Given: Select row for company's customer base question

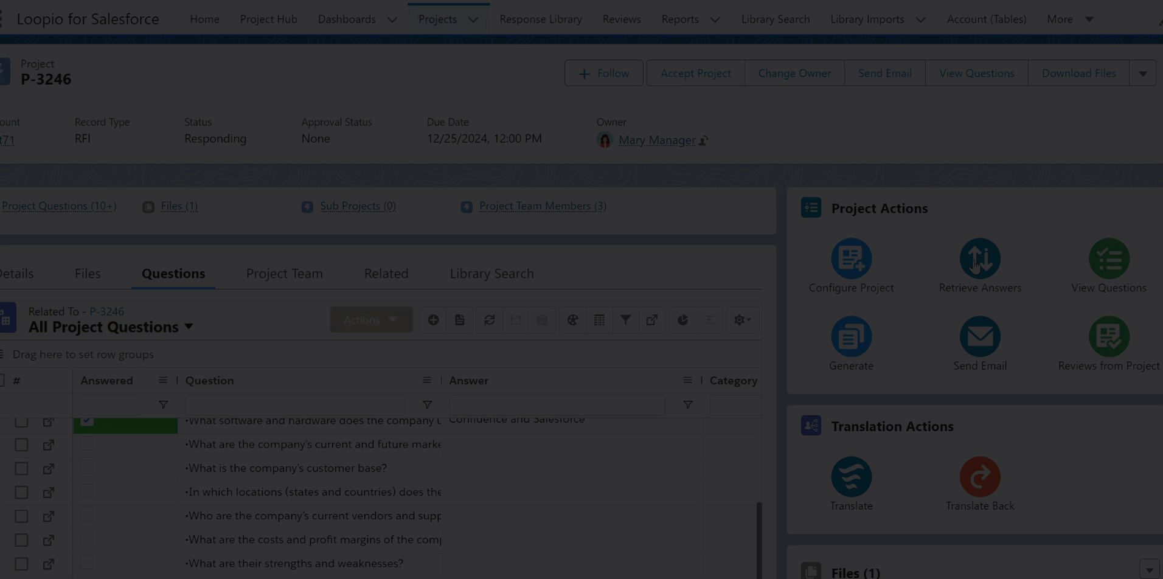Looking at the screenshot, I should point(21,469).
